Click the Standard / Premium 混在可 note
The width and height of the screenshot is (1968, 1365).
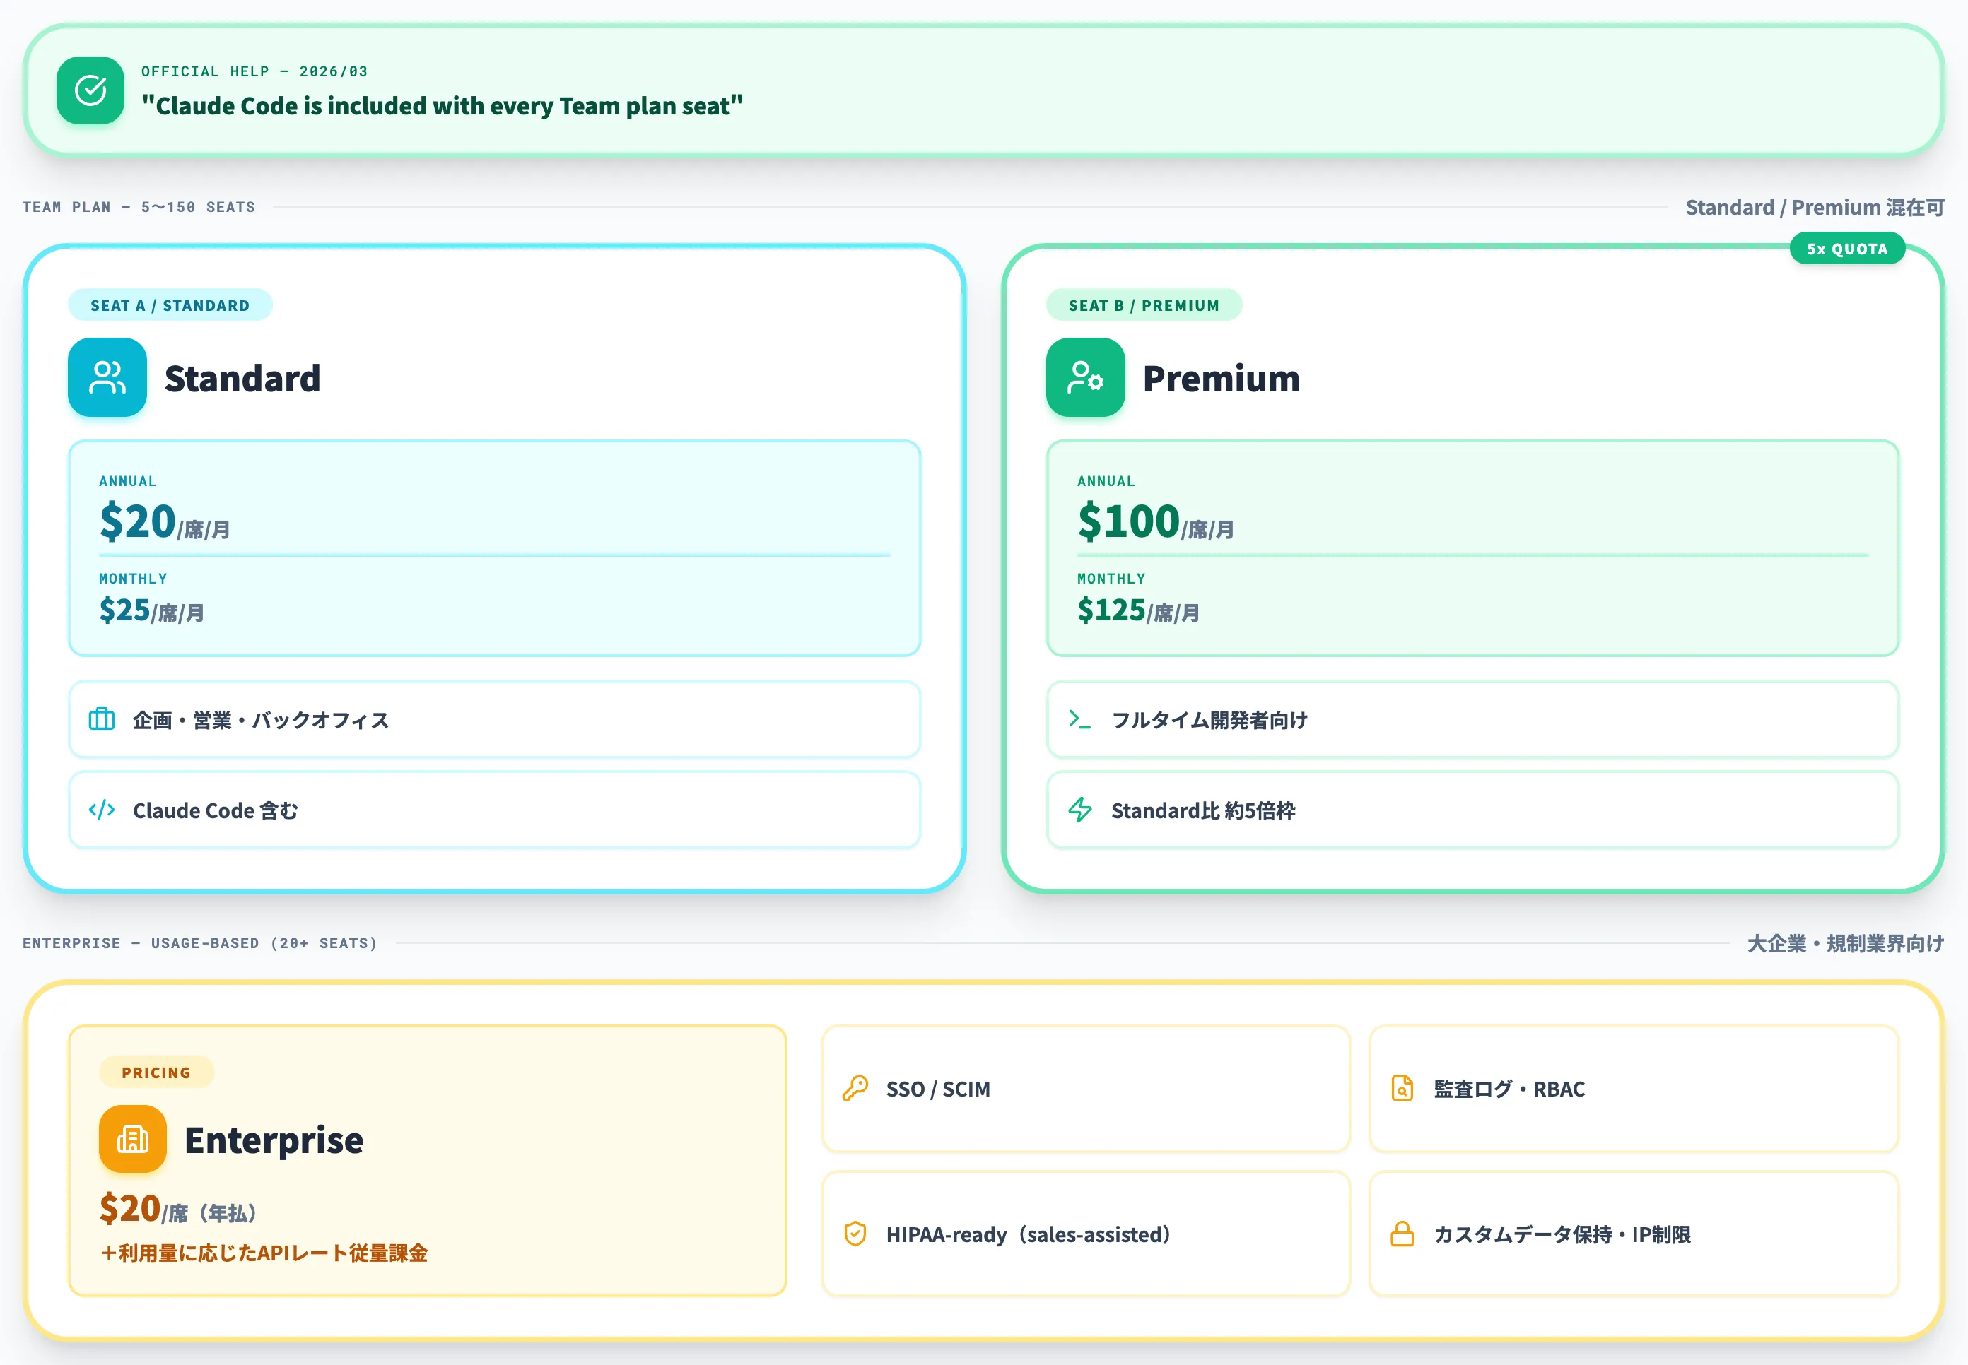click(1815, 208)
